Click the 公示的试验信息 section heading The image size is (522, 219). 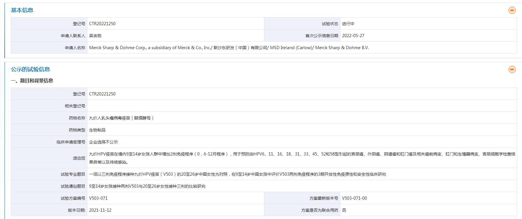30,69
